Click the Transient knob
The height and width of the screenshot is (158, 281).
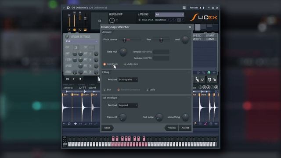123,117
